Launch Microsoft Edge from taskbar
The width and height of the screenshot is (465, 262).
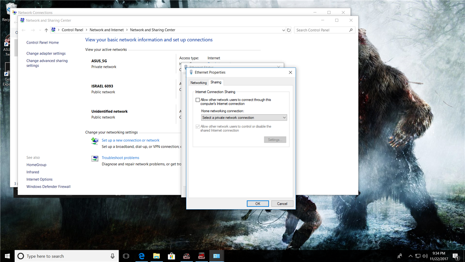tap(142, 256)
